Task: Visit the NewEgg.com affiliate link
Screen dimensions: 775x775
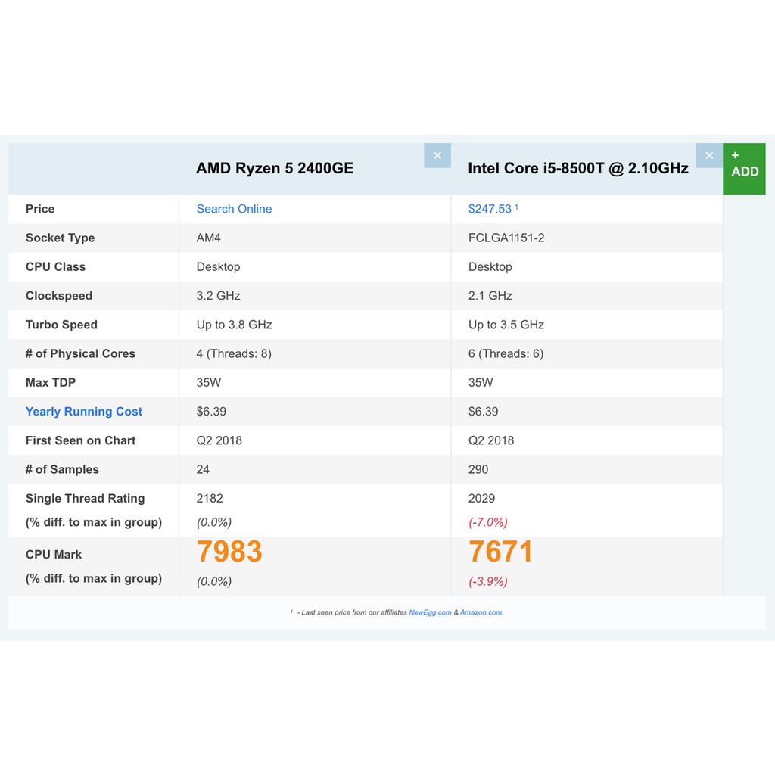Action: (430, 612)
